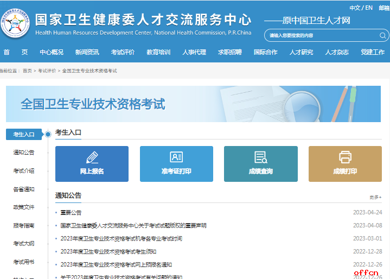The height and width of the screenshot is (279, 390).
Task: Open 教育培训 navigation menu
Action: [158, 52]
